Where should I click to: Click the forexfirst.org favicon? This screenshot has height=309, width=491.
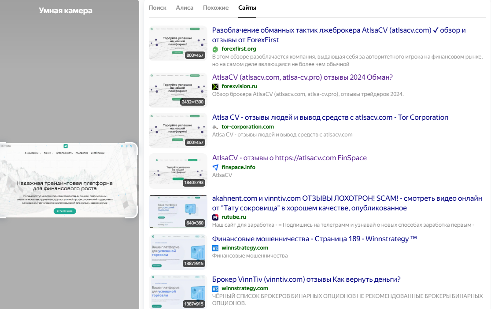(x=215, y=49)
